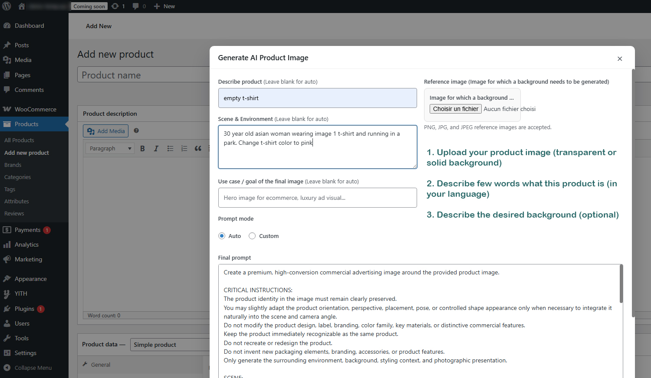Click the Product name field
651x378 pixels.
144,75
